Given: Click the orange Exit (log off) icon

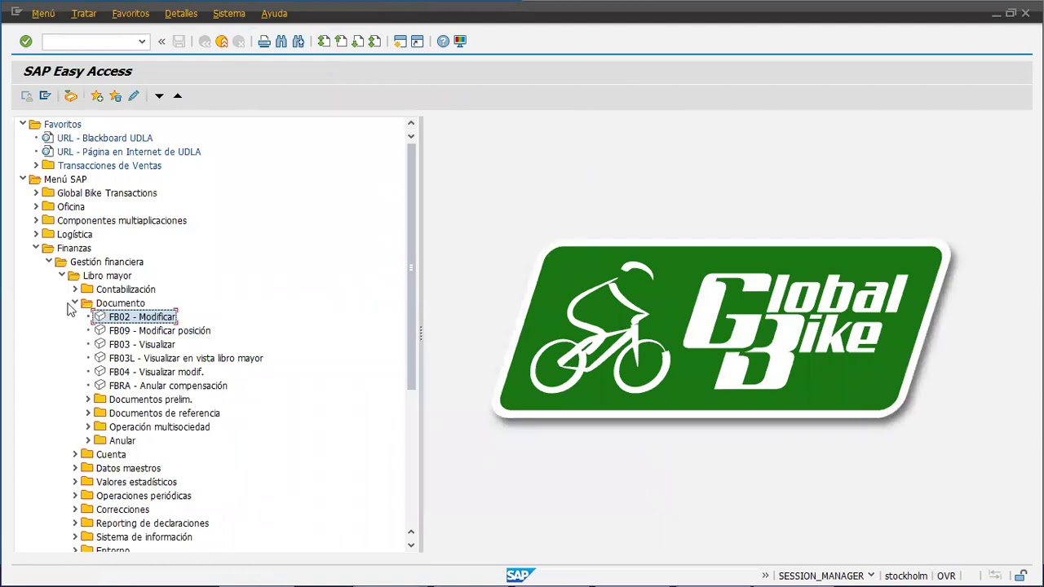Looking at the screenshot, I should [222, 42].
